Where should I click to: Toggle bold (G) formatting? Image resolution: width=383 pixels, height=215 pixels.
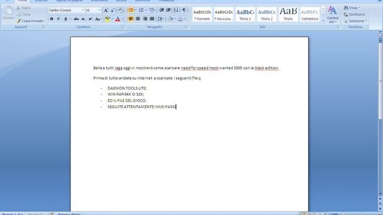coord(51,19)
